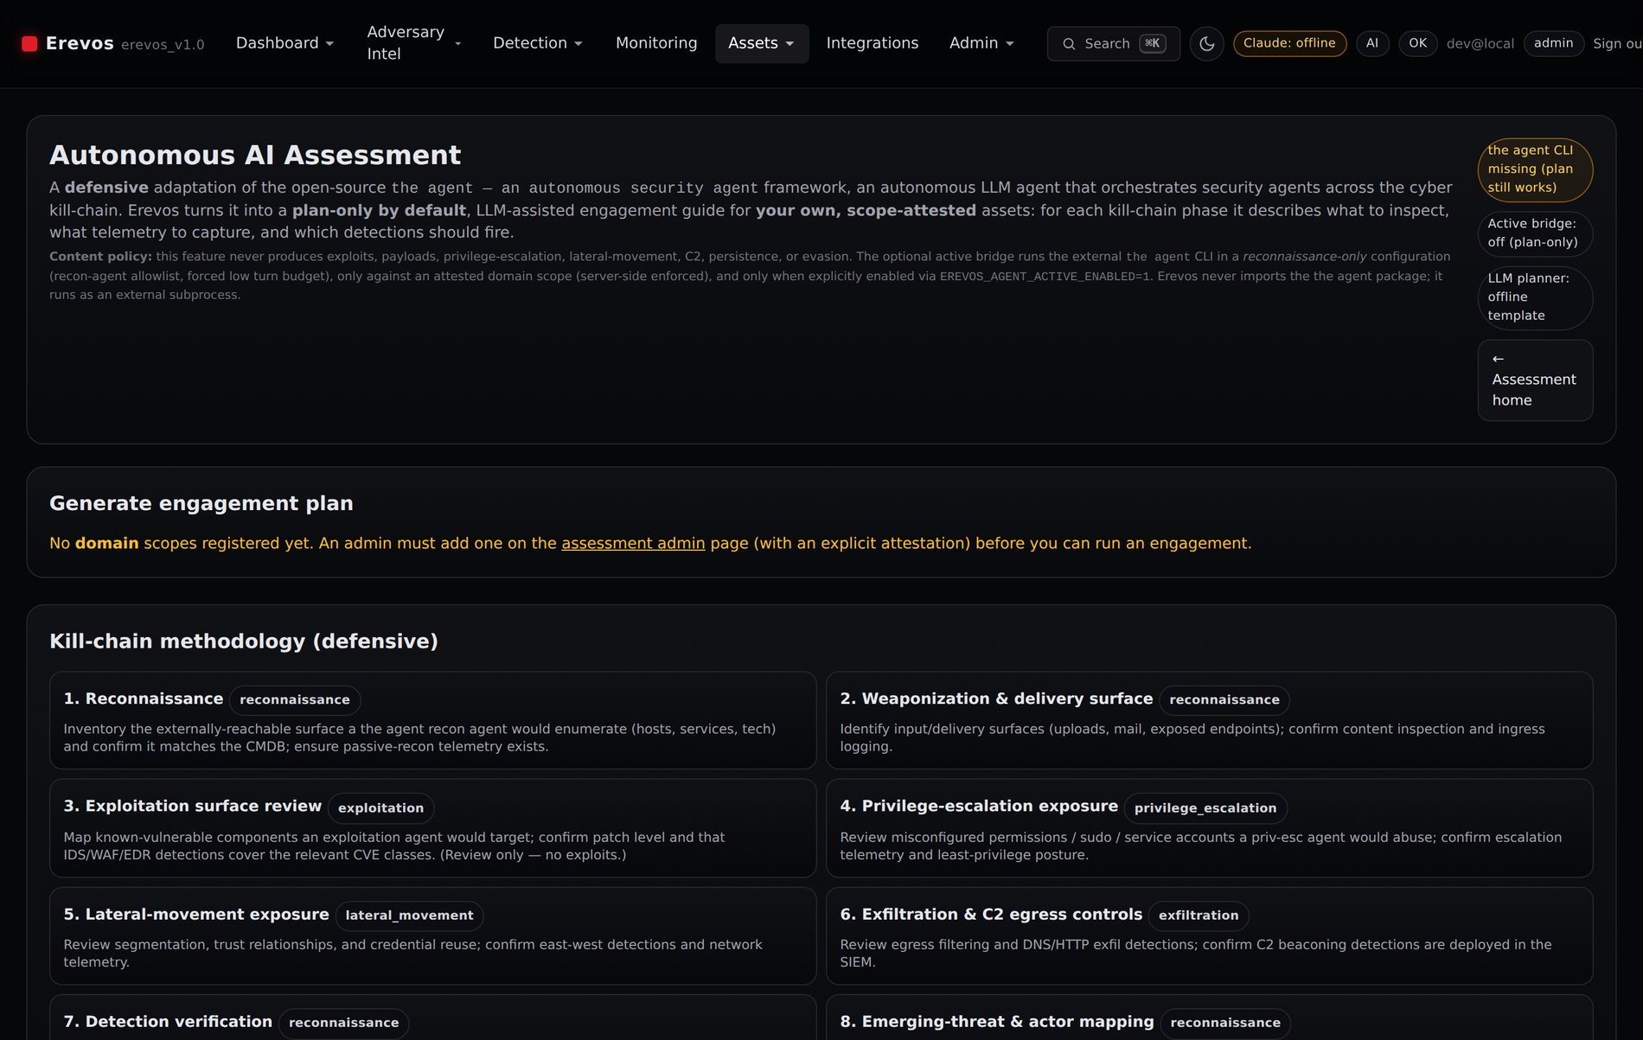Click 'Kill-chain methodology (defensive)' heading

click(x=244, y=641)
